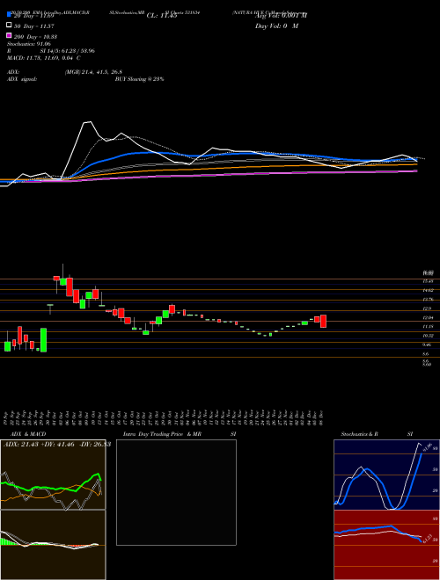Click the 'SI 14/3: 61.23 / 53.96' reading
This screenshot has width=440, height=580.
[68, 51]
